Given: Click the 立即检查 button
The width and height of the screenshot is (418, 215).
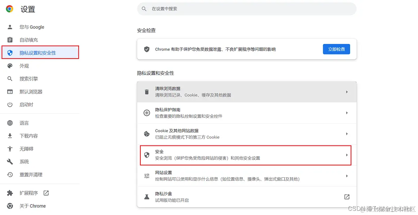Looking at the screenshot, I should 336,49.
